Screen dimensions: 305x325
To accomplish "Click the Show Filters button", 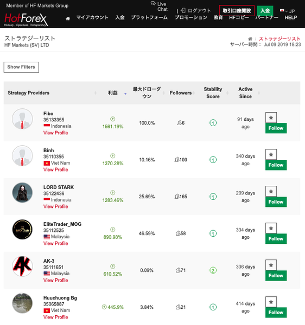I will tap(21, 67).
